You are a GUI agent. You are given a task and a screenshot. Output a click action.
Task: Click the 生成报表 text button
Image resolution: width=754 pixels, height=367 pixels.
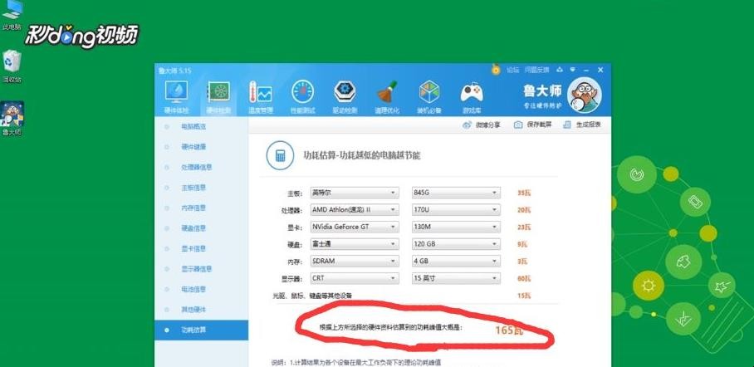click(589, 125)
